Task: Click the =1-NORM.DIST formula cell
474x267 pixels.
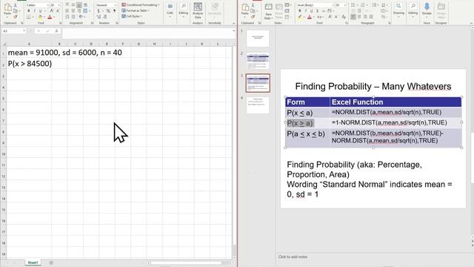Action: pos(395,122)
